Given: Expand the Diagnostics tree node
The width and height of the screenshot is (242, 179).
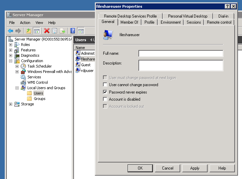Looking at the screenshot, I should pyautogui.click(x=10, y=56).
